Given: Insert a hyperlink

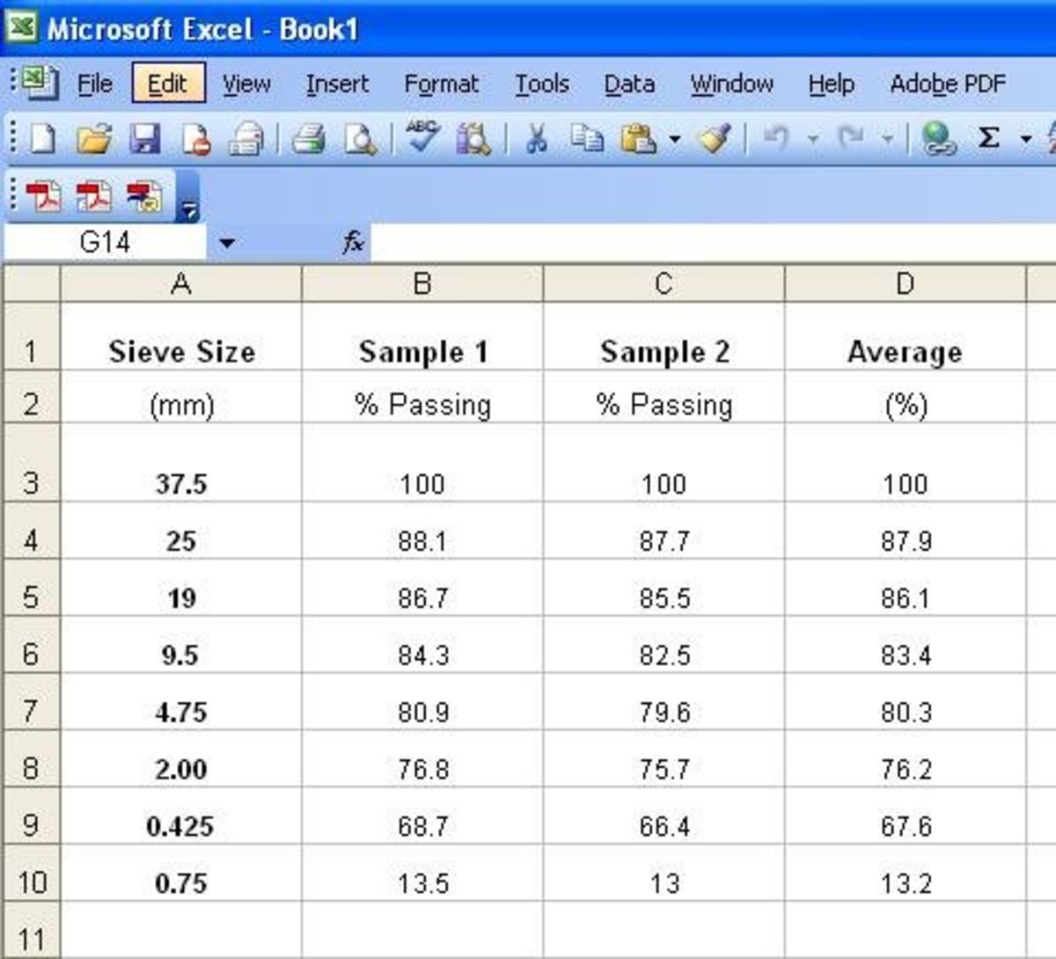Looking at the screenshot, I should 940,138.
